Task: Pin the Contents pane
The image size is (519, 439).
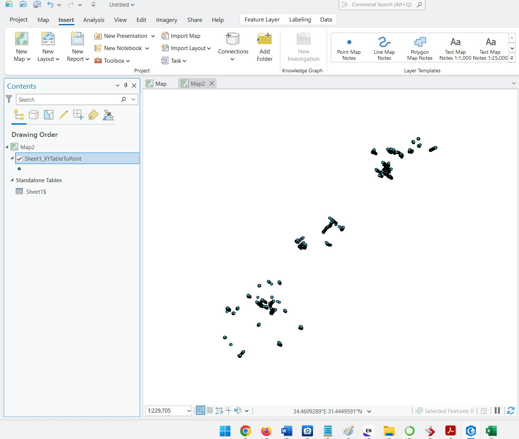Action: (x=126, y=85)
